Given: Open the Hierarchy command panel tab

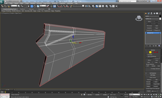Looking at the screenshot, I should 151,13.
